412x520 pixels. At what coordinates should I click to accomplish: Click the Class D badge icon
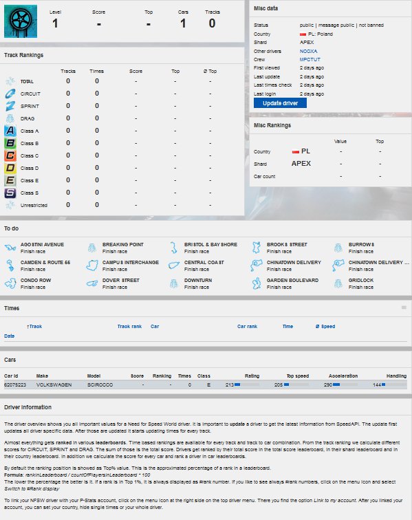pyautogui.click(x=10, y=168)
